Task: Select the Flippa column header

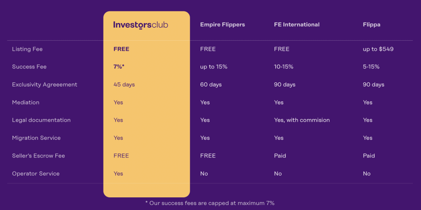Action: pyautogui.click(x=372, y=24)
